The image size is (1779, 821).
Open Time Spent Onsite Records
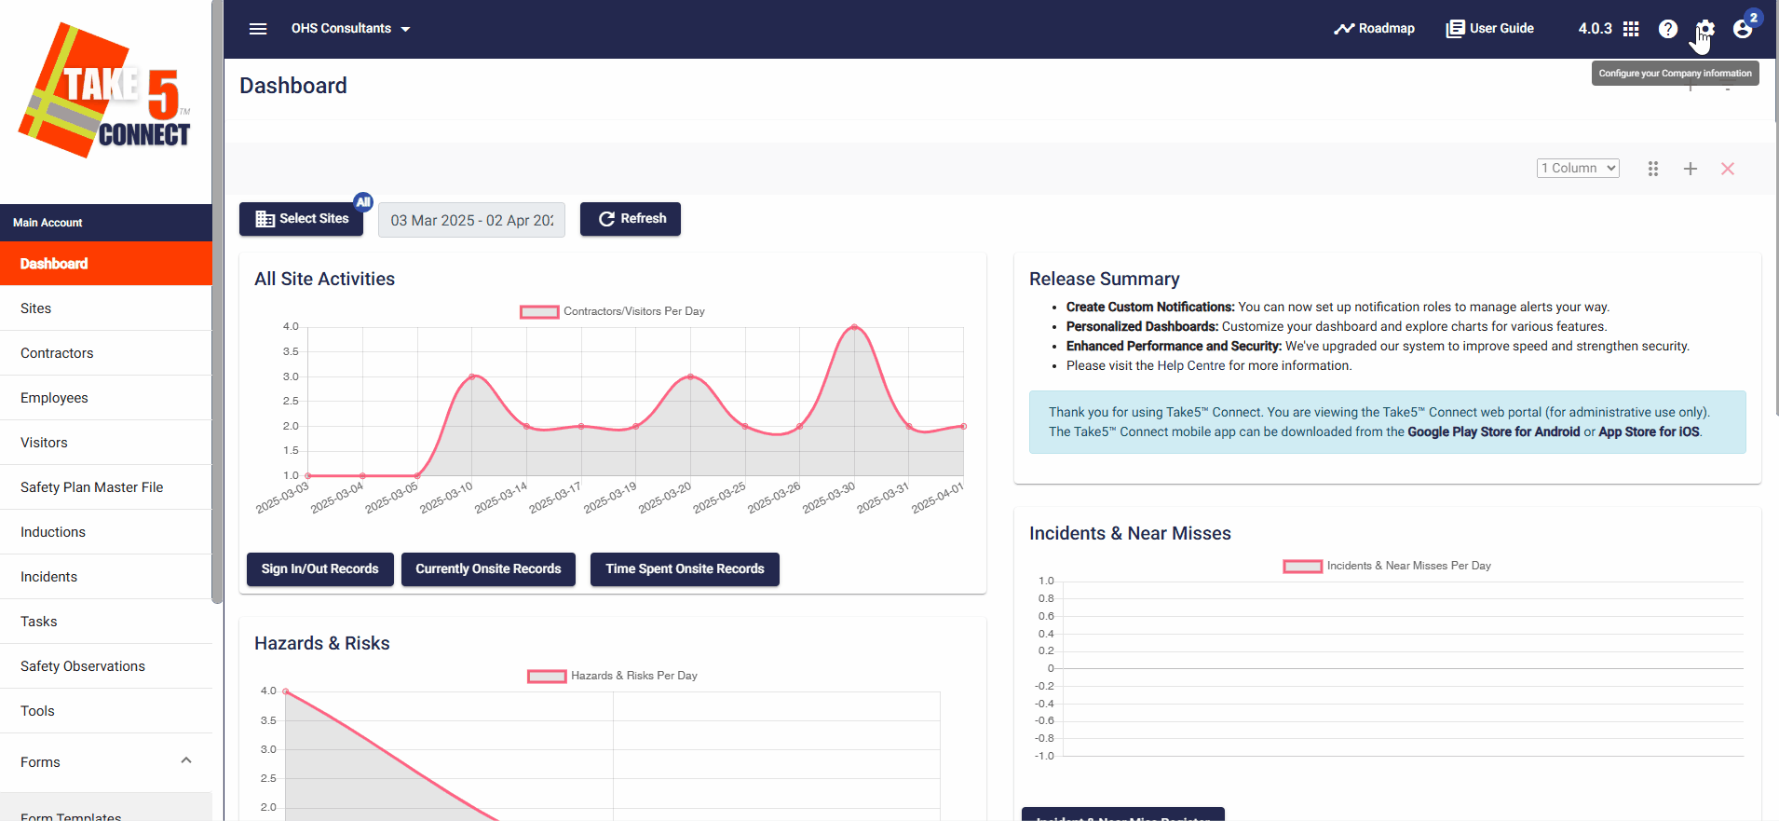[685, 569]
